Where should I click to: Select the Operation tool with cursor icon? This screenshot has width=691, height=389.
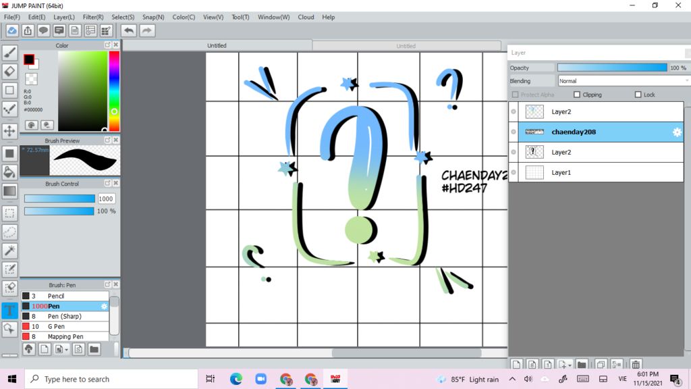9,329
